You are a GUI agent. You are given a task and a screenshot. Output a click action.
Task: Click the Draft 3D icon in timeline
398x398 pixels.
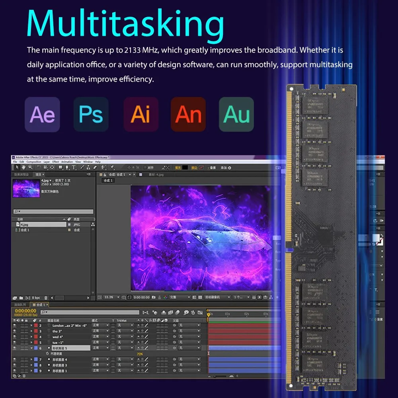155,312
